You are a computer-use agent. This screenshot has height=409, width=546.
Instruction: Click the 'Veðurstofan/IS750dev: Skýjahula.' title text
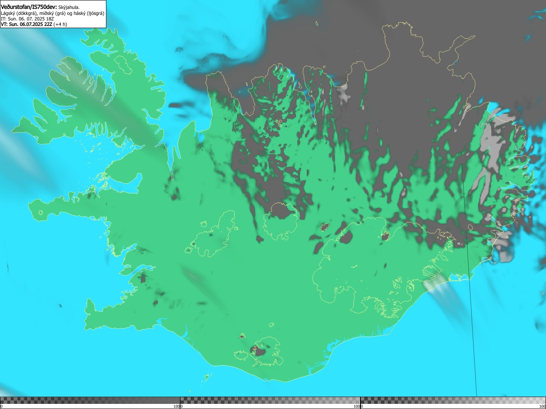coord(40,7)
